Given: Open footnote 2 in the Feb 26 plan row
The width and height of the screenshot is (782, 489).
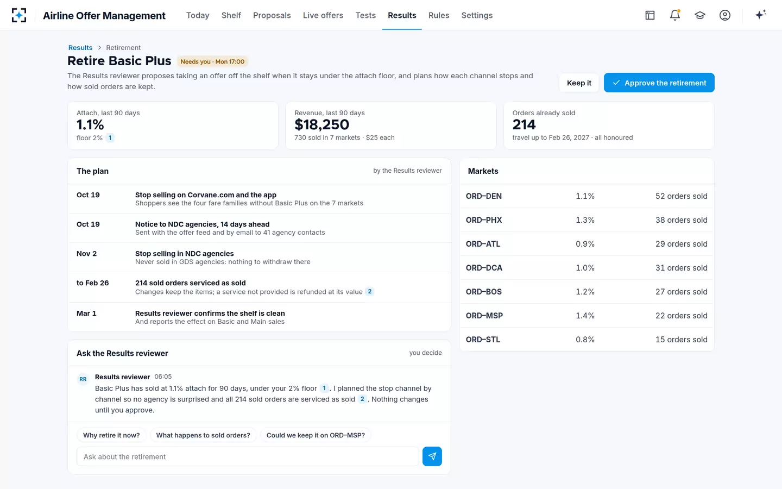Looking at the screenshot, I should 370,292.
